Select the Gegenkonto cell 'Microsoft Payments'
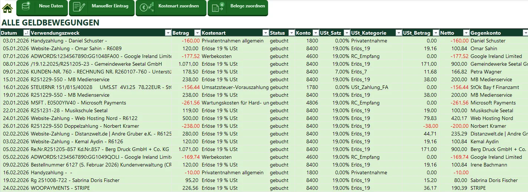Viewport: 528px width, 192px height. point(499,103)
